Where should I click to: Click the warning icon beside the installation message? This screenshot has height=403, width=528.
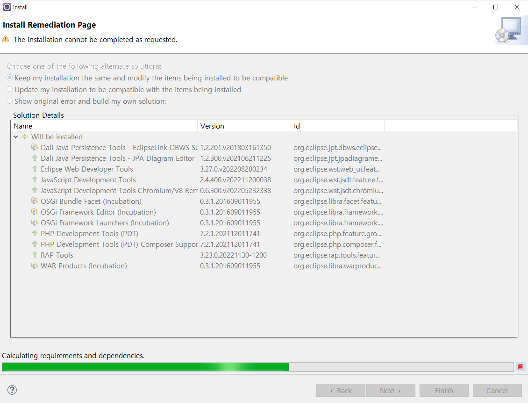(6, 39)
